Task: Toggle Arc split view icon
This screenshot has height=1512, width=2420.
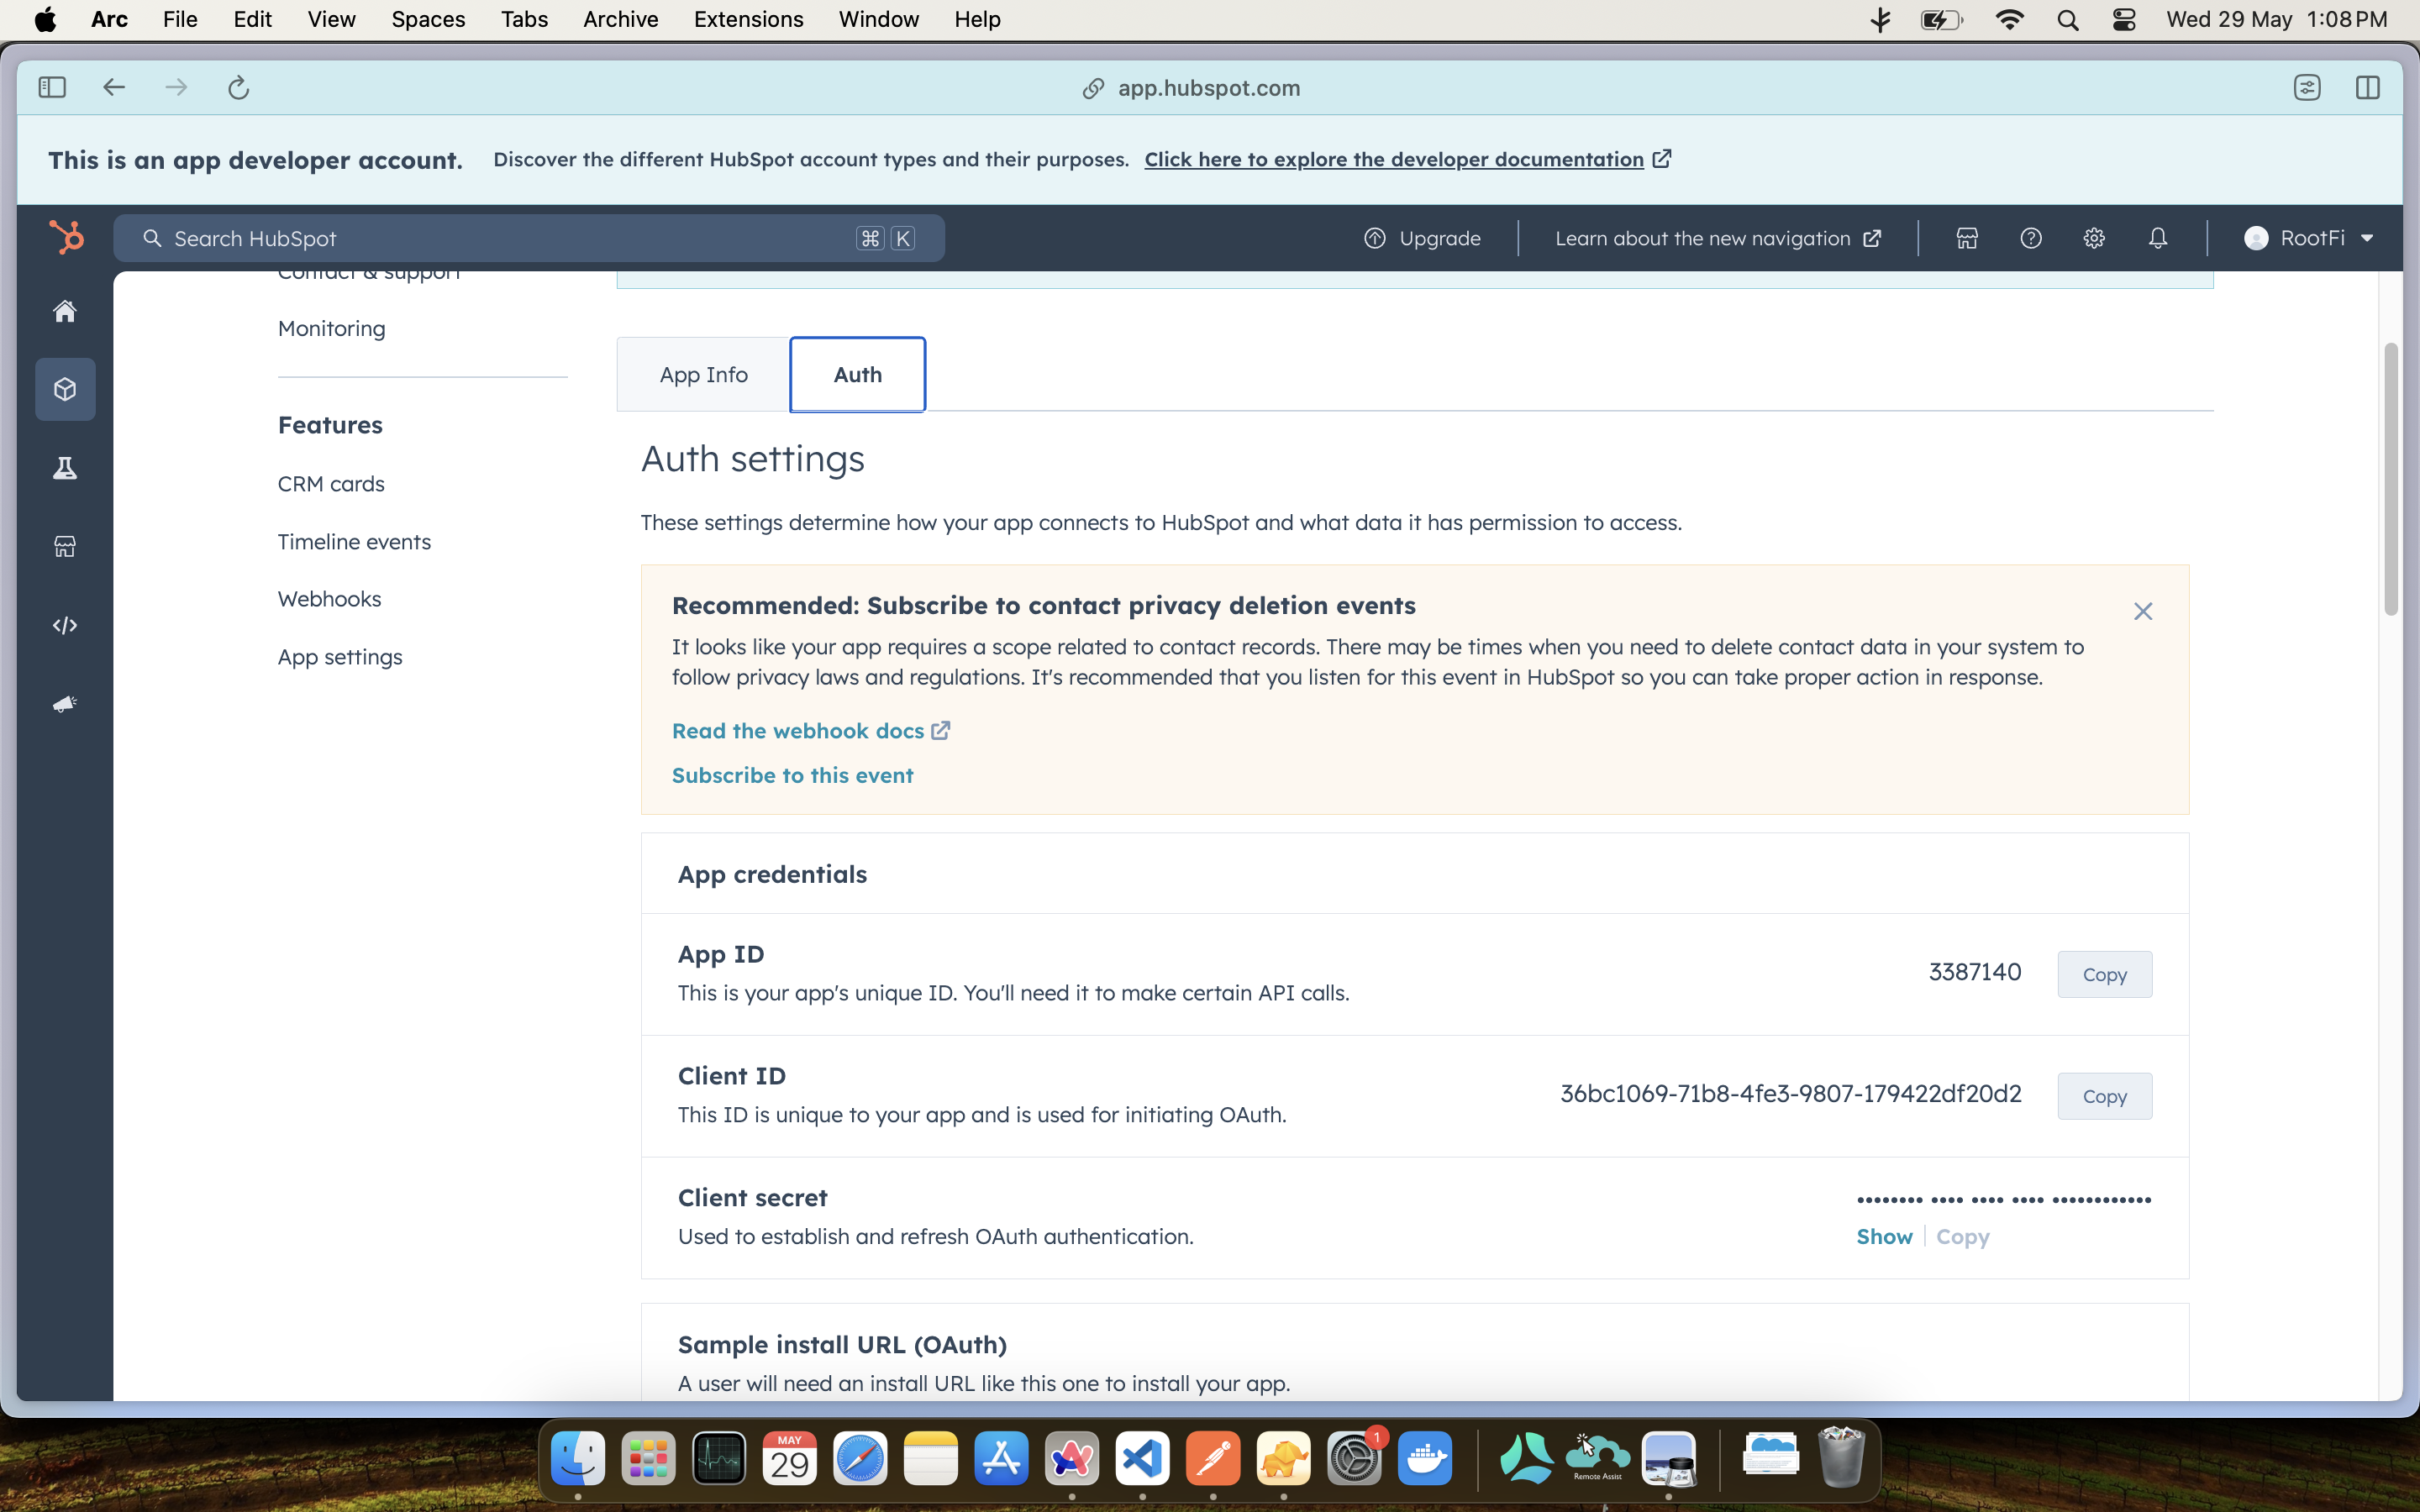Action: pos(2367,88)
